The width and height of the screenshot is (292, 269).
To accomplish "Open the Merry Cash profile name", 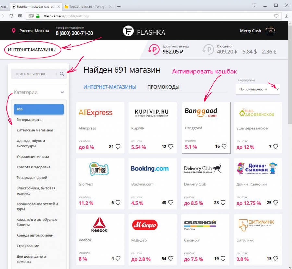I will pyautogui.click(x=250, y=31).
